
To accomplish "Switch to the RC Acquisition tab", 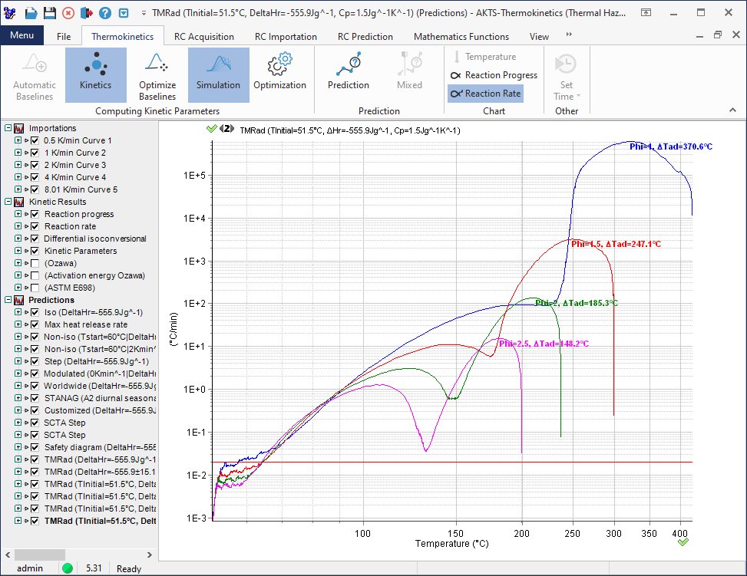I will coord(203,36).
